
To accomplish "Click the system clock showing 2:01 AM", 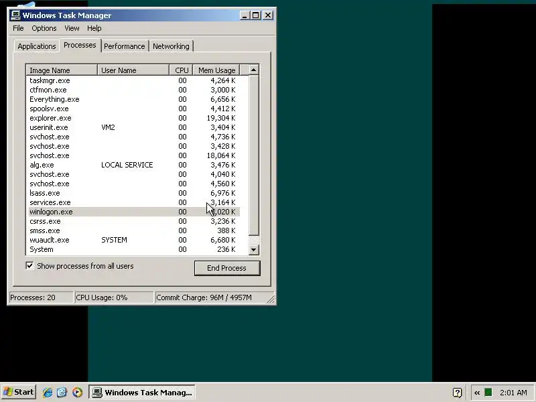I will [x=513, y=393].
